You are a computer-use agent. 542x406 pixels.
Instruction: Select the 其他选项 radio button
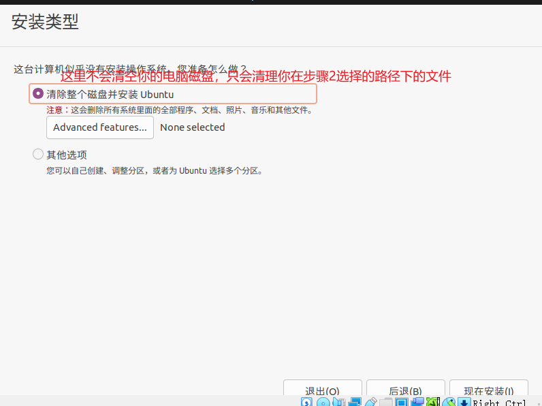coord(37,154)
